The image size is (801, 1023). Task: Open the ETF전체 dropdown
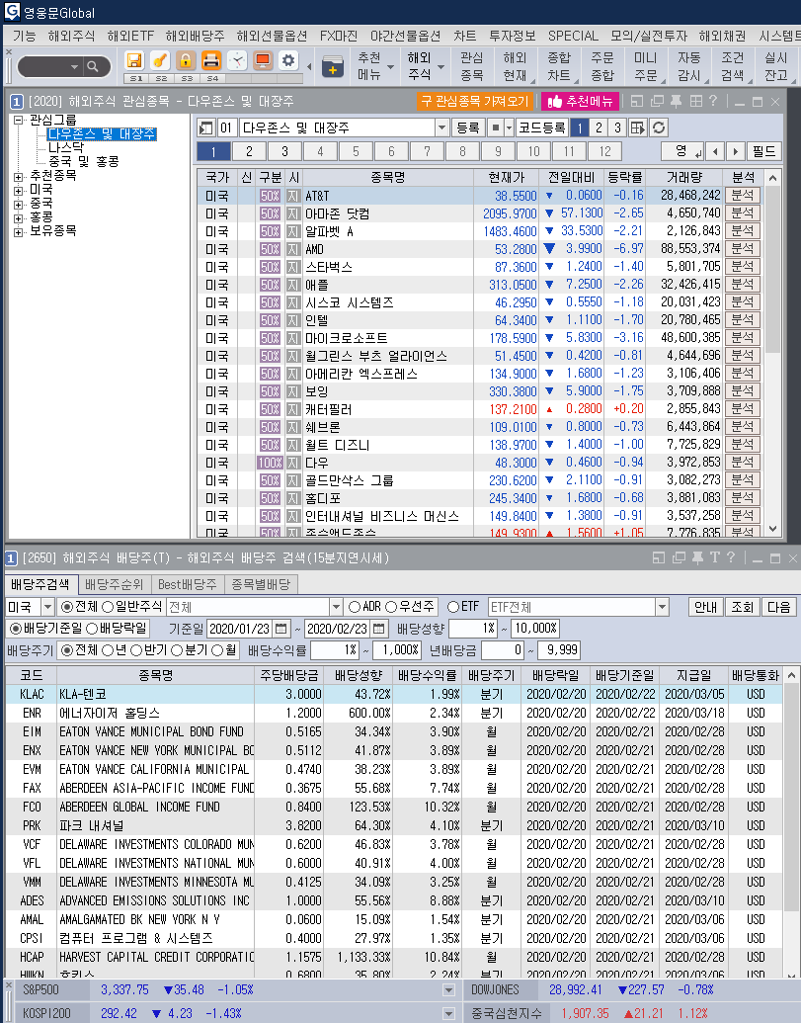[662, 608]
